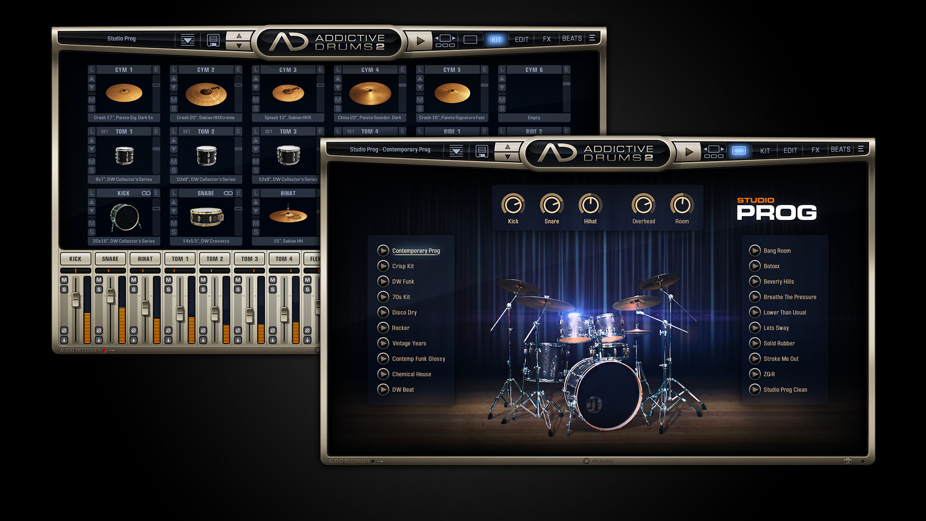Play DW Funk preset preview
The height and width of the screenshot is (521, 926).
[383, 281]
